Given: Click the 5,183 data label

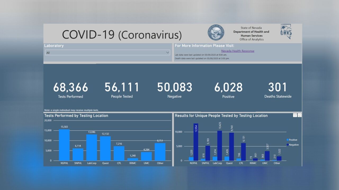Looking at the screenshot, I should tap(208, 141).
